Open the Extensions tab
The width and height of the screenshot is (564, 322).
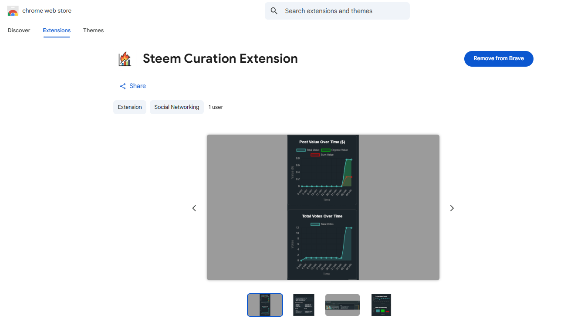coord(57,31)
